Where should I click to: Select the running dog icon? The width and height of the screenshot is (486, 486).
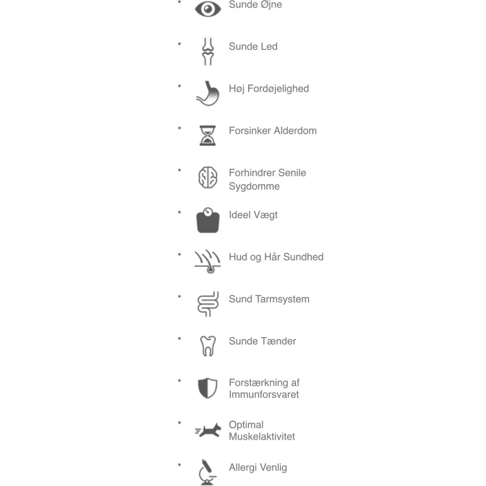208,430
